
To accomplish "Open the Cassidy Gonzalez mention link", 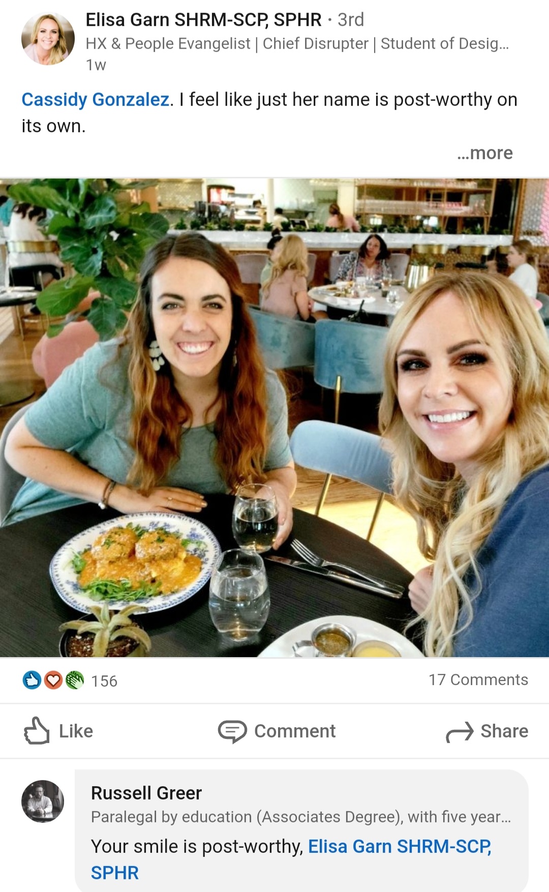I will (96, 100).
